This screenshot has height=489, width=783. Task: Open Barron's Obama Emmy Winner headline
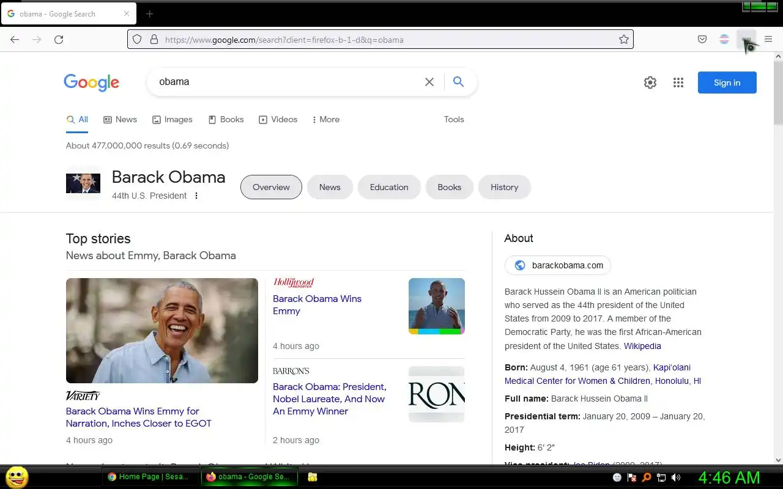click(329, 399)
